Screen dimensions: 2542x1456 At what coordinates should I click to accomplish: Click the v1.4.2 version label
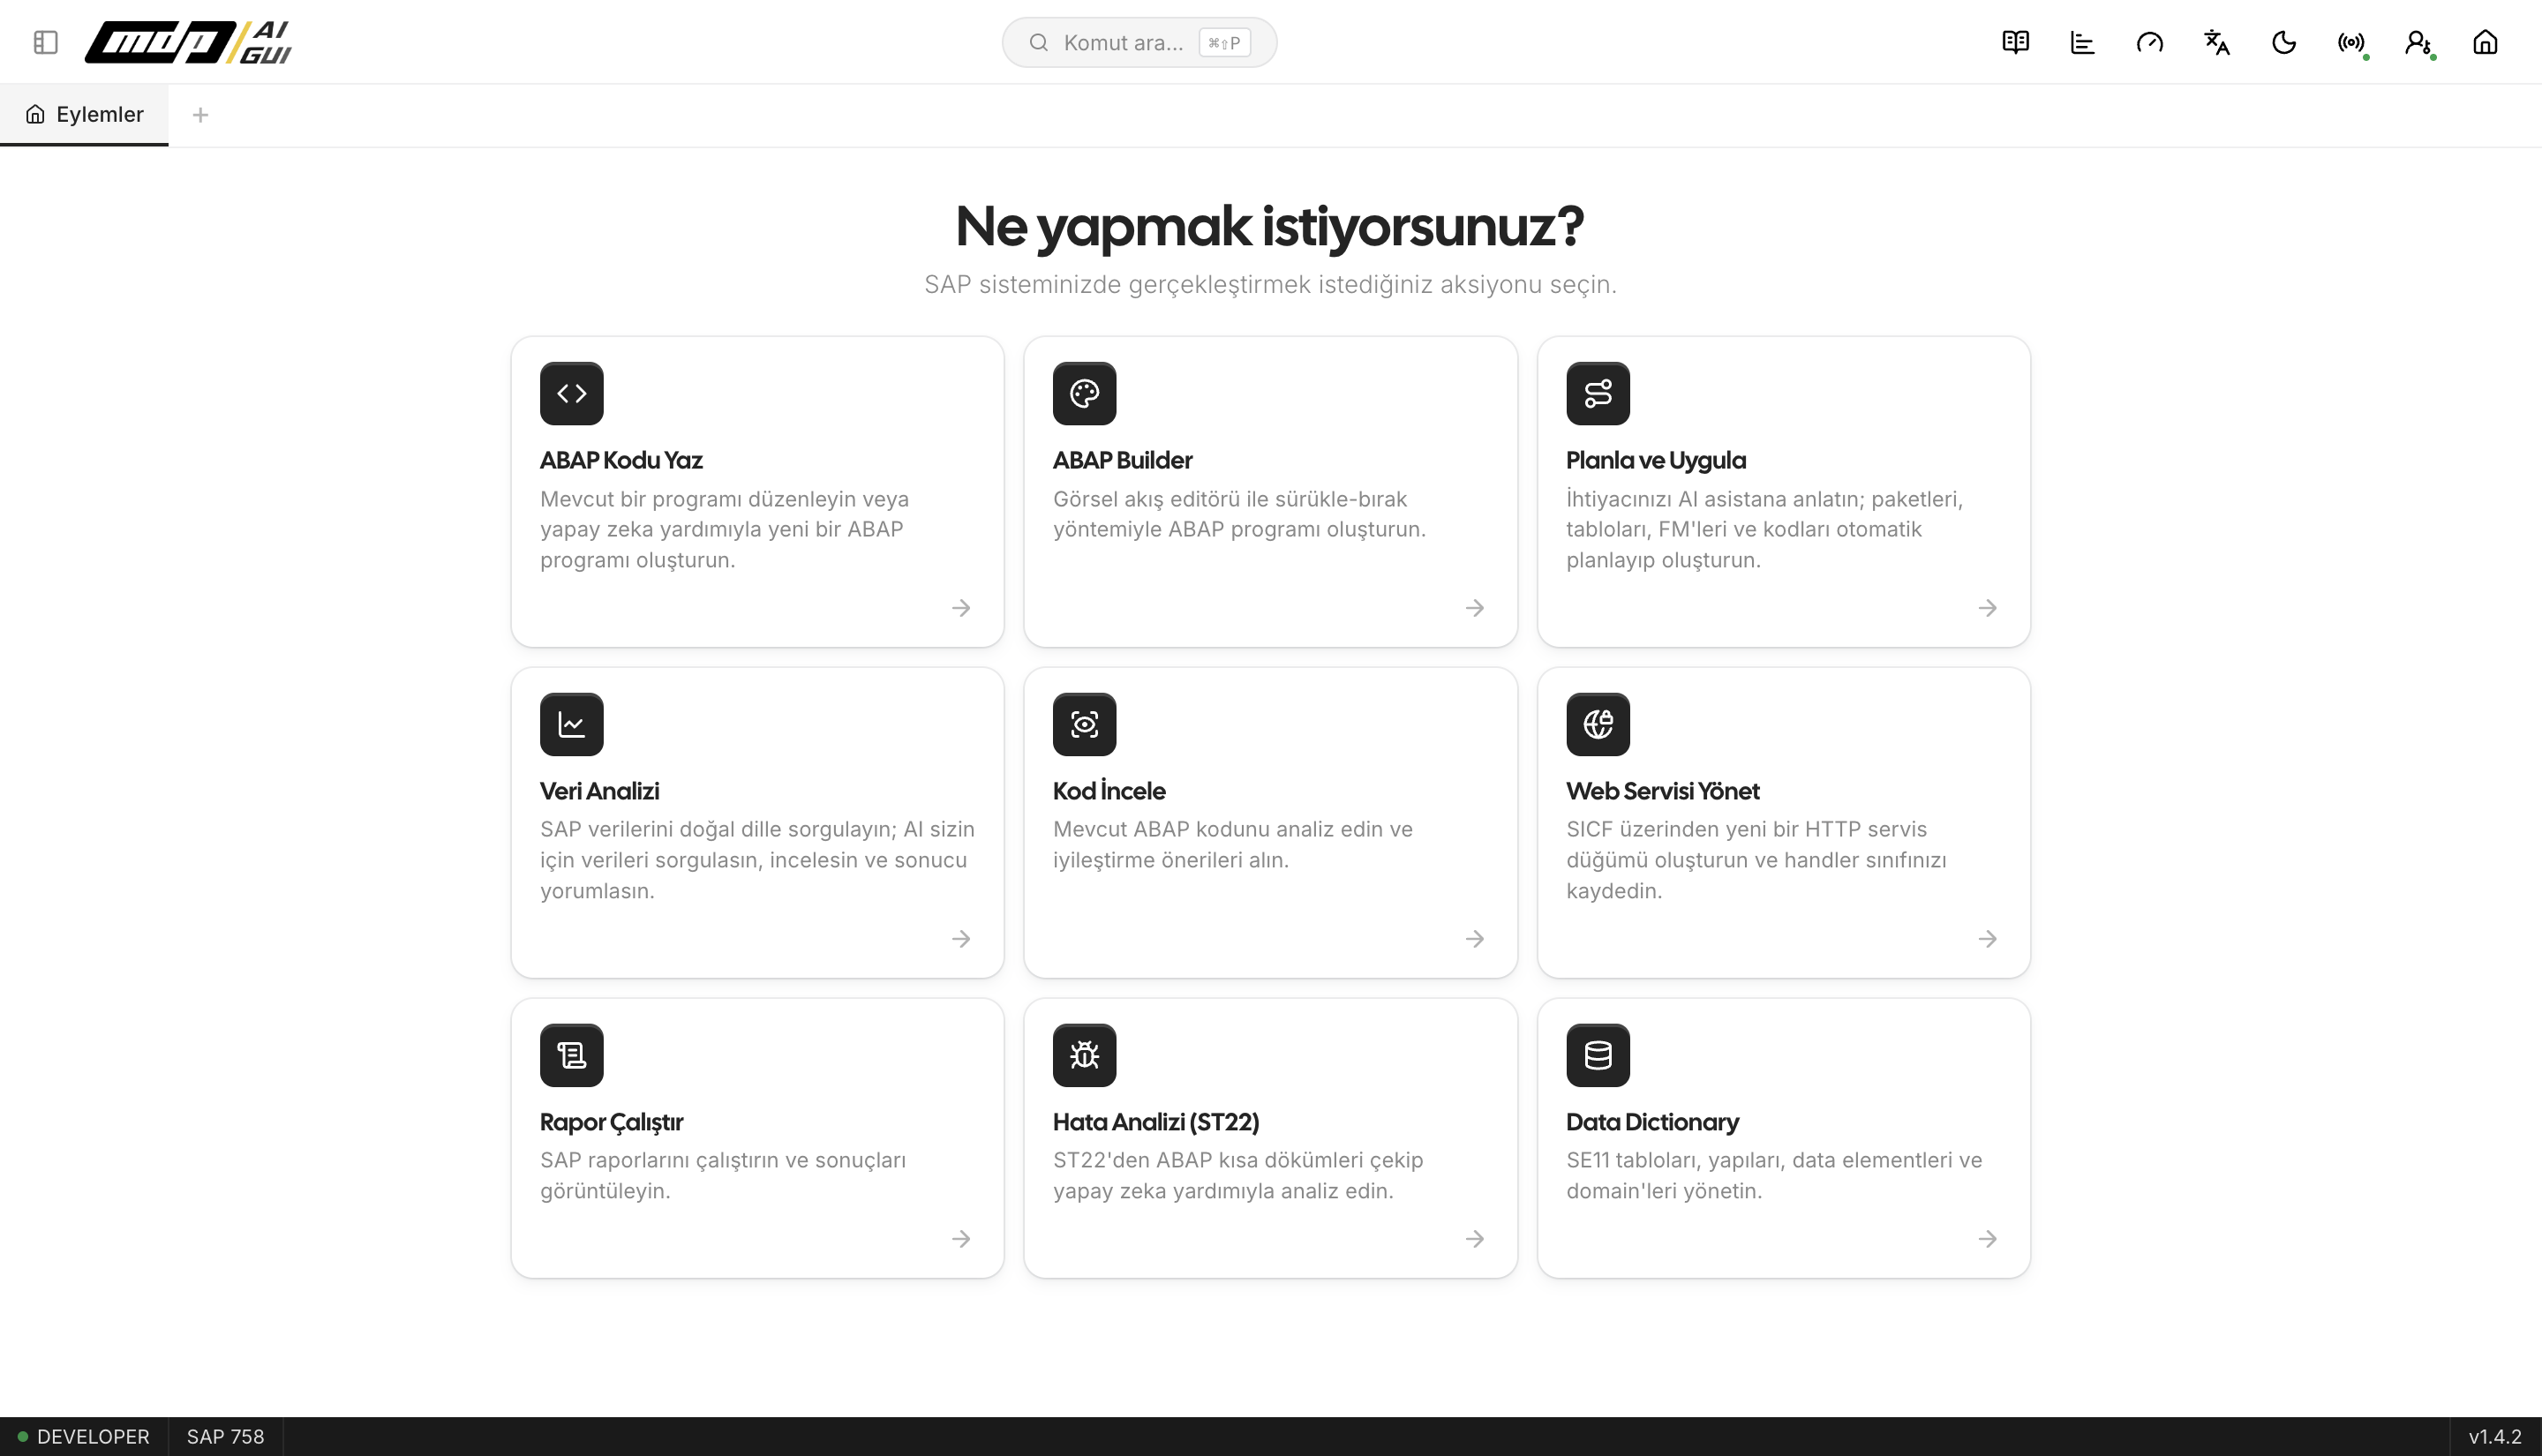(x=2495, y=1437)
